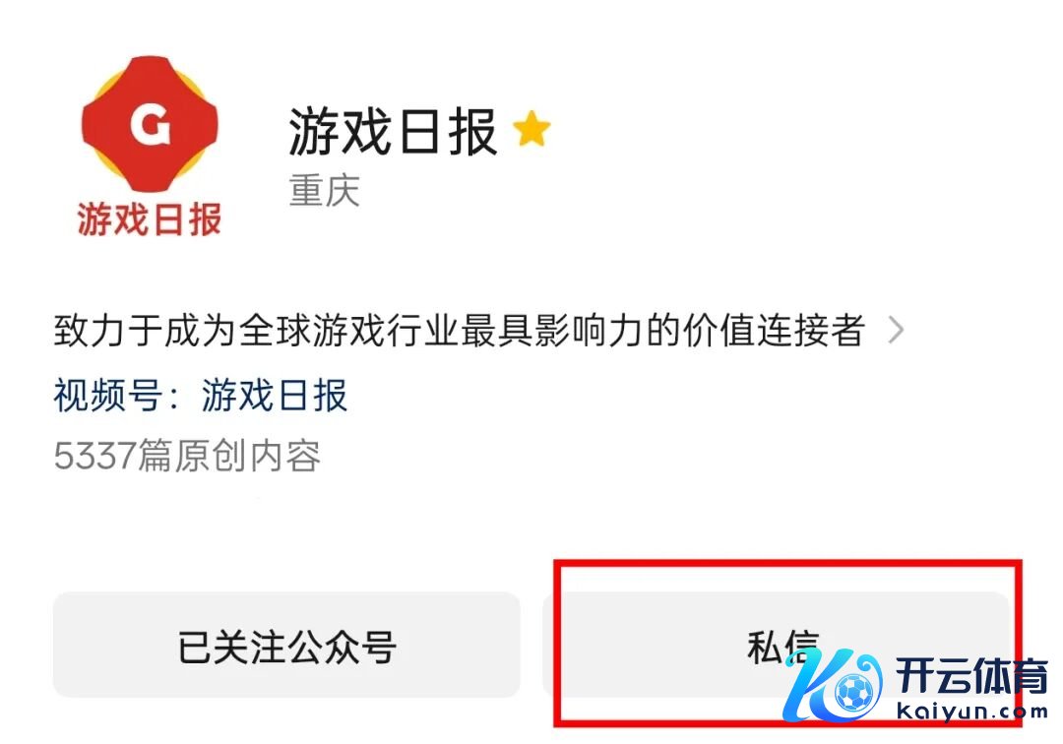This screenshot has height=744, width=1063.
Task: Click the blue stylized K logo
Action: [831, 684]
